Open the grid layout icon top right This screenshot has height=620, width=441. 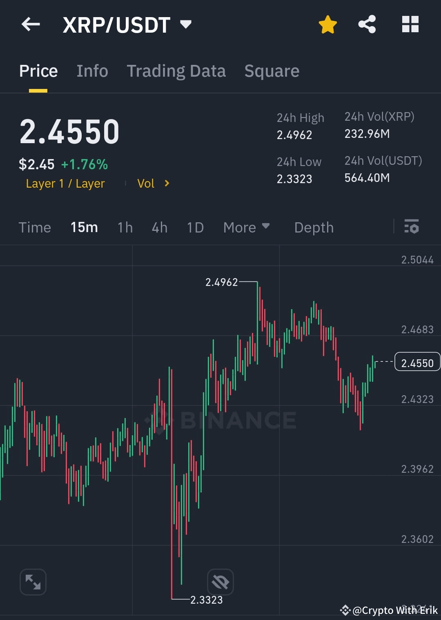[410, 24]
